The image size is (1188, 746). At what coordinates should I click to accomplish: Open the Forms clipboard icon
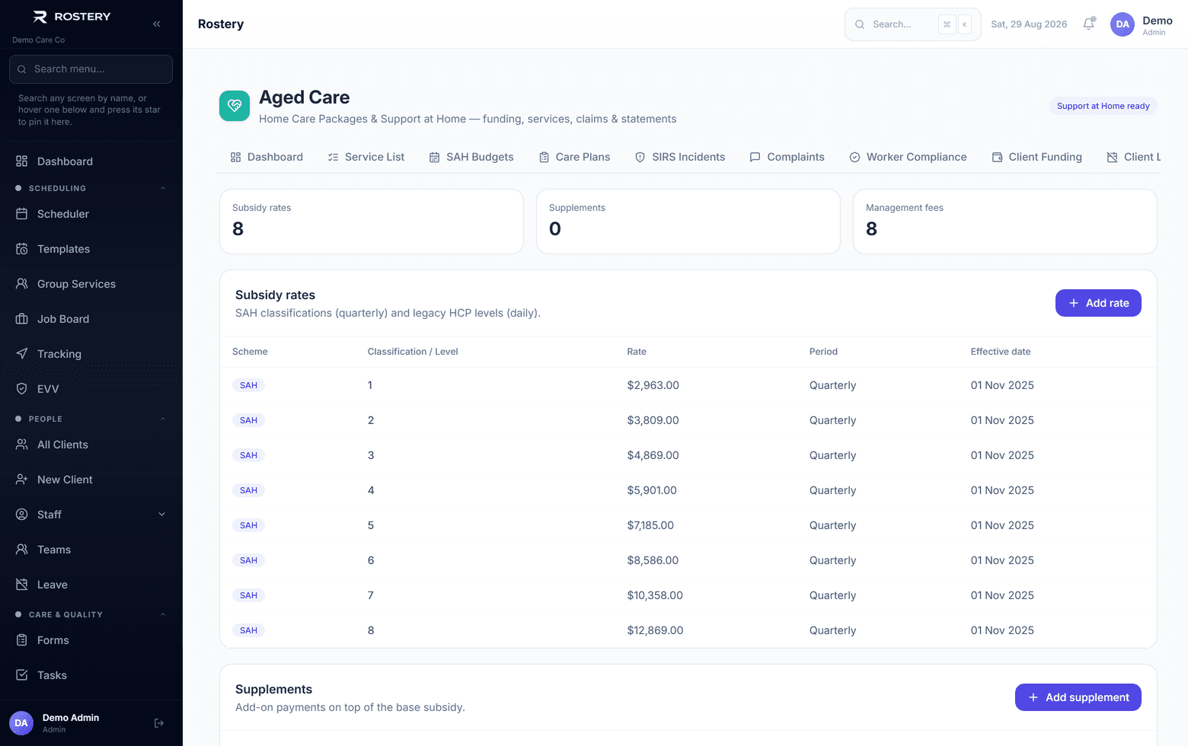coord(22,640)
